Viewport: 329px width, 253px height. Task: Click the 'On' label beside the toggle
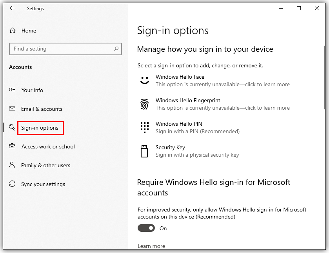[163, 228]
